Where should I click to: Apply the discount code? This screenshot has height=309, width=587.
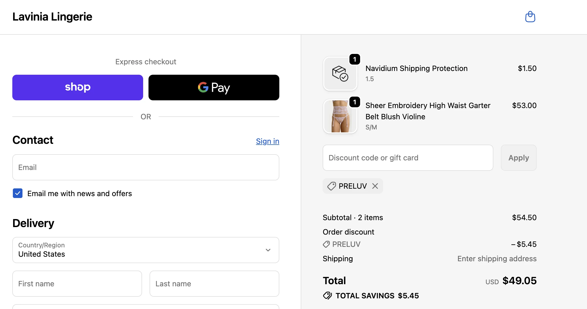(519, 158)
